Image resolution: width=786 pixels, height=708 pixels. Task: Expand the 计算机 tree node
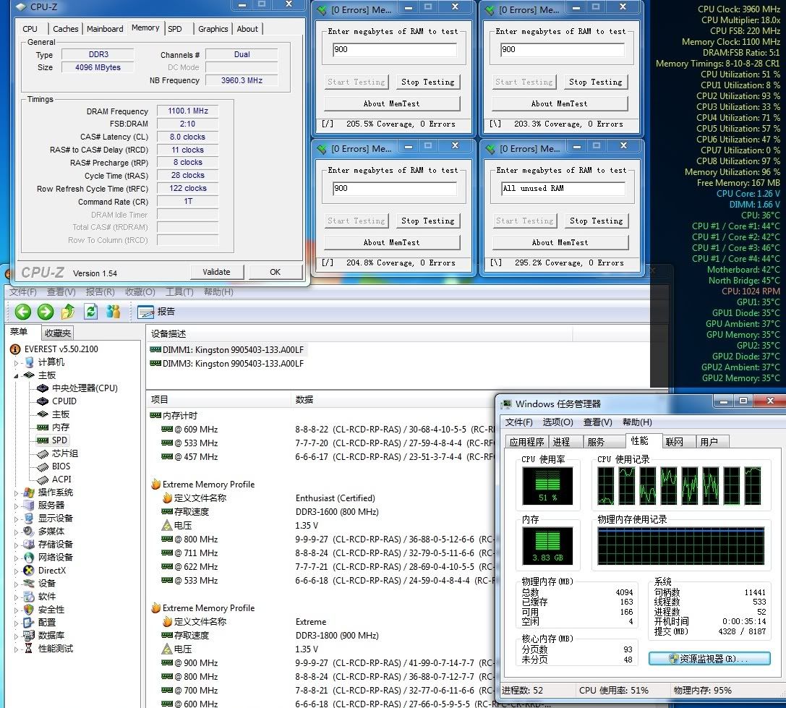(17, 362)
